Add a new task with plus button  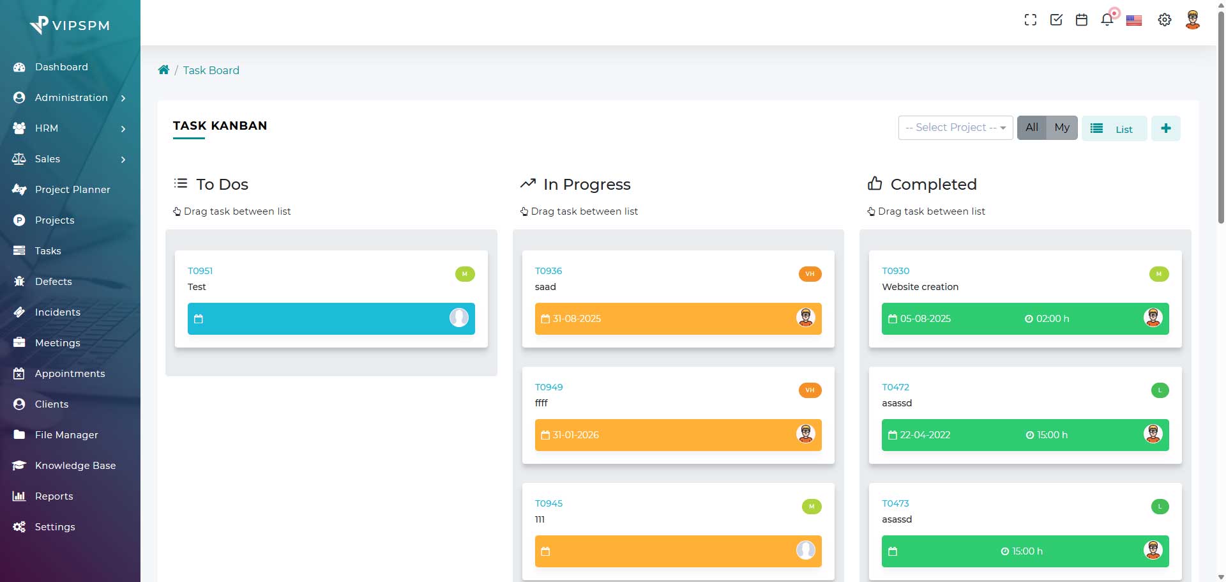coord(1166,128)
